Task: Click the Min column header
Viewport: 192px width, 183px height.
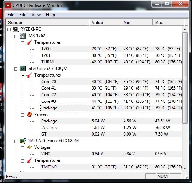Action: pos(137,22)
